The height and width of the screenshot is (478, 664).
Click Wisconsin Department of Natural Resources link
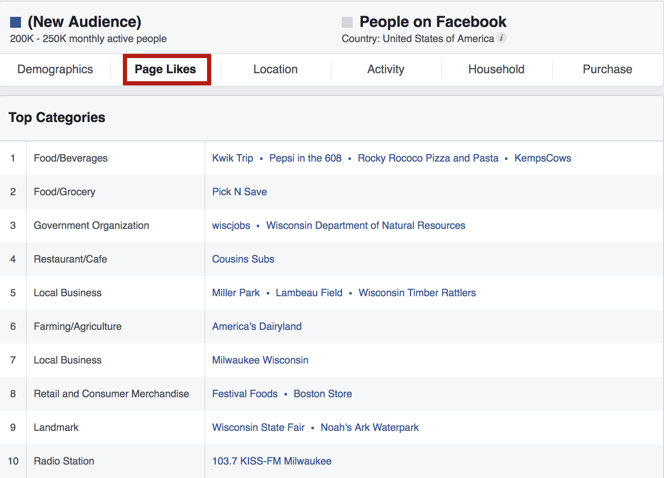tap(366, 226)
